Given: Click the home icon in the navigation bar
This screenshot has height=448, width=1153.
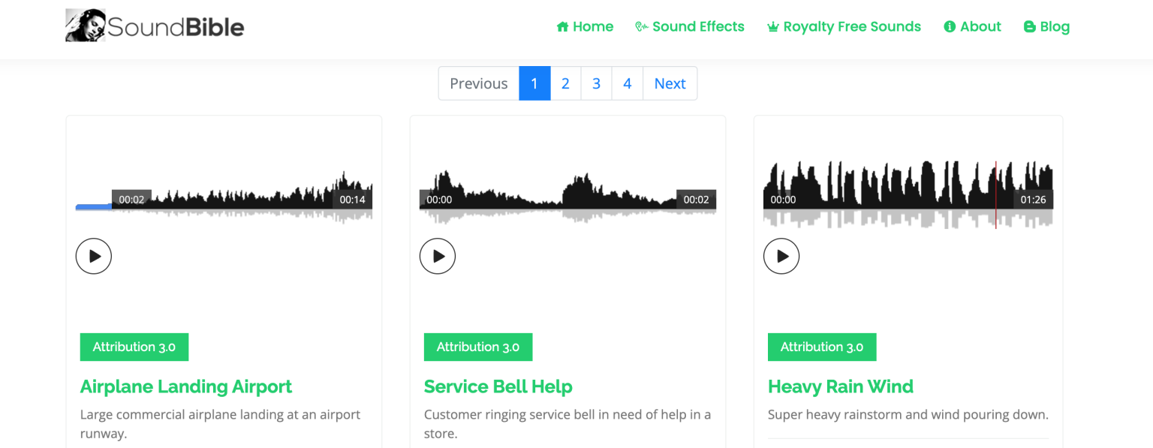Looking at the screenshot, I should point(561,26).
